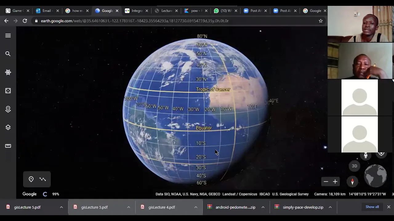Click Show all downloads
The height and width of the screenshot is (221, 394).
tap(372, 207)
